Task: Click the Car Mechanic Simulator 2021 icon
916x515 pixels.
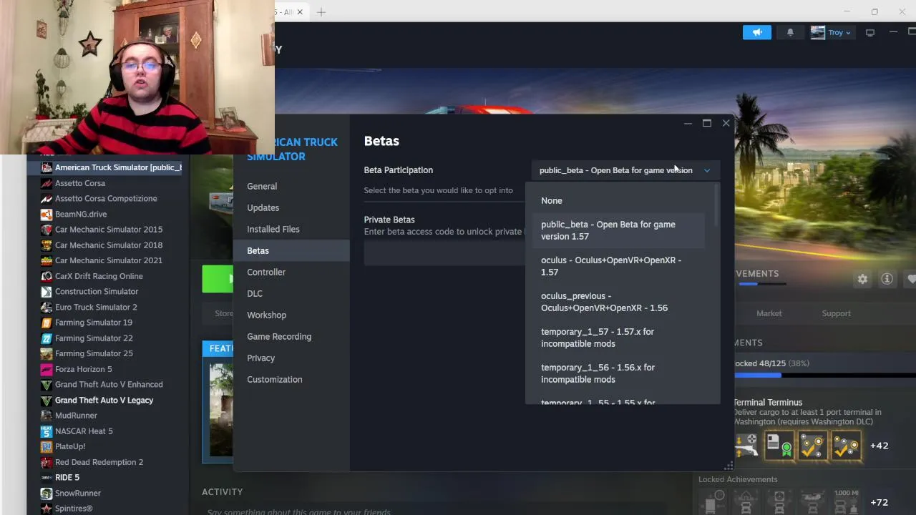Action: (x=47, y=260)
